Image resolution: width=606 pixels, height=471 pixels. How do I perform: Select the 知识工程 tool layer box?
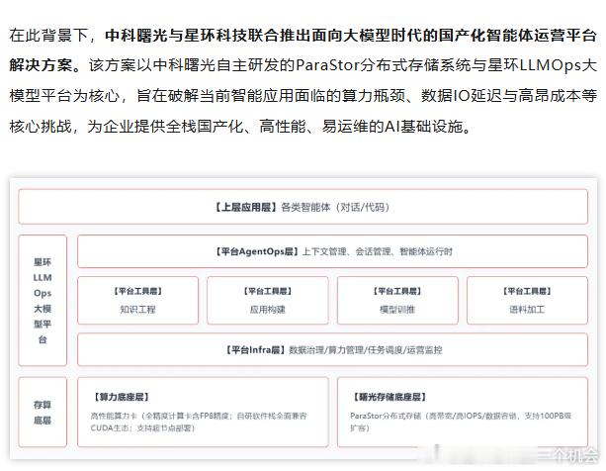pyautogui.click(x=138, y=300)
